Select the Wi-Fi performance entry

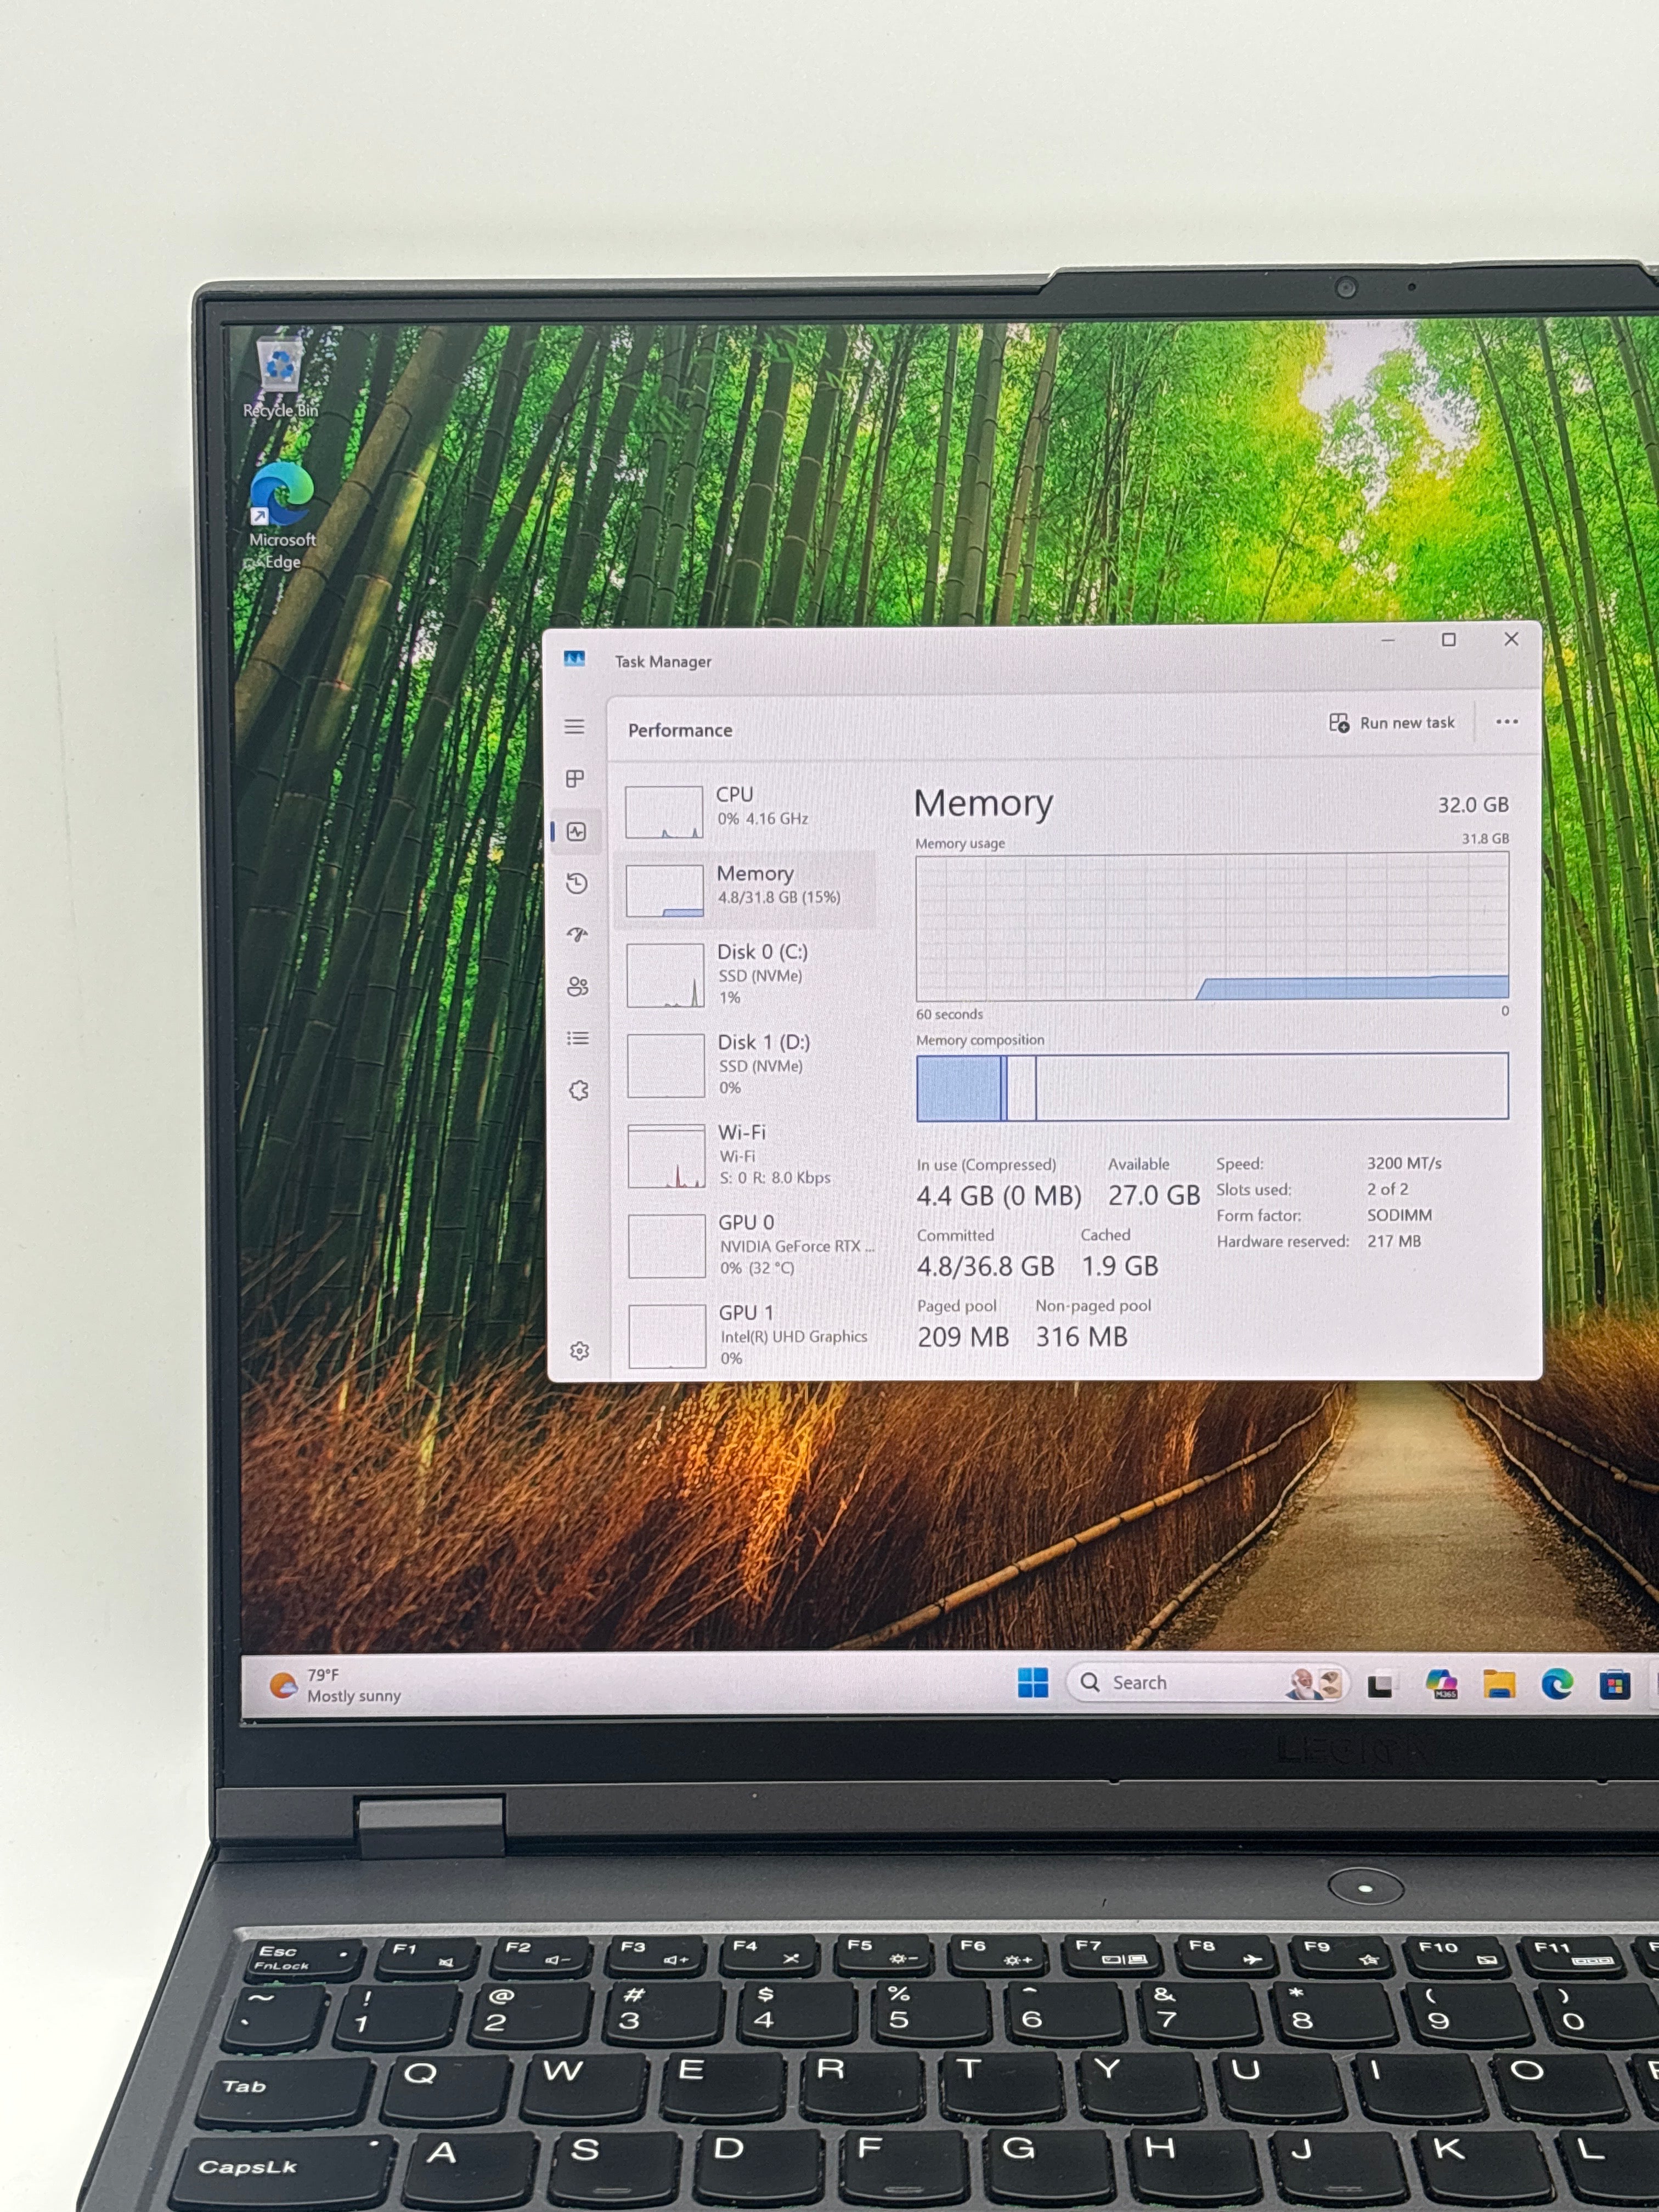click(749, 1156)
